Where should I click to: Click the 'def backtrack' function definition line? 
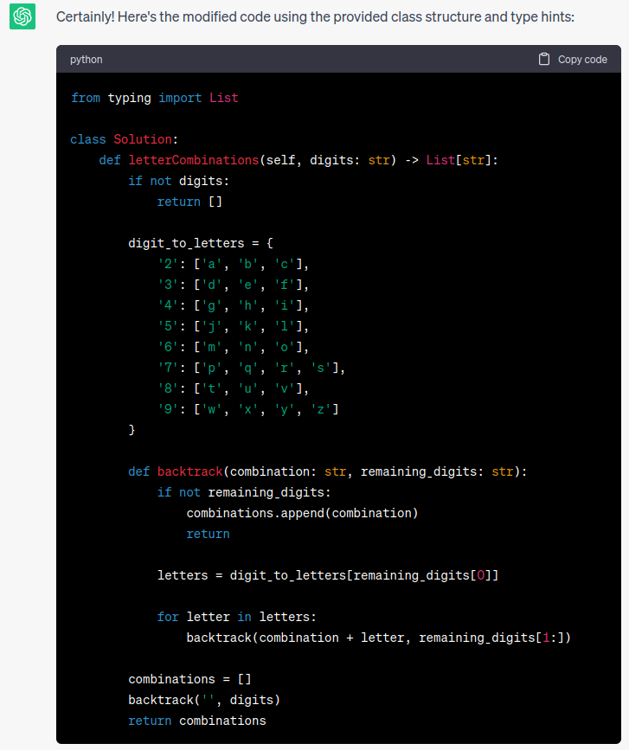click(x=328, y=471)
